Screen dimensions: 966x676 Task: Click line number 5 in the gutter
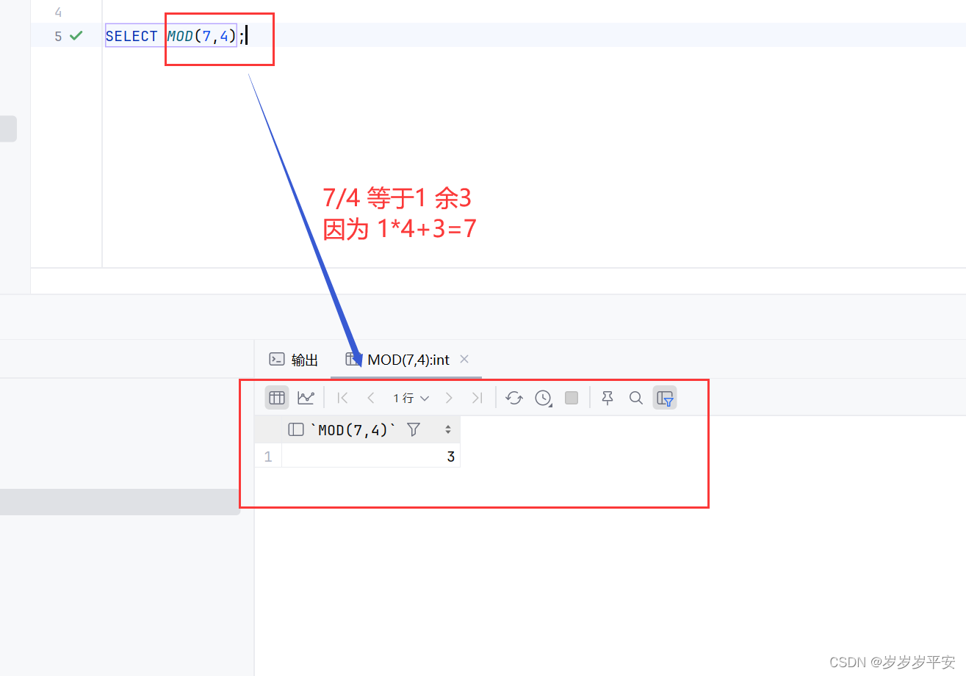click(x=58, y=36)
